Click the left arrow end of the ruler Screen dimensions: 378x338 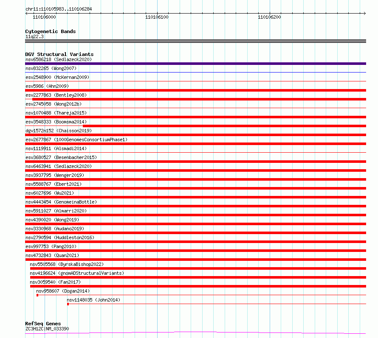pos(26,13)
